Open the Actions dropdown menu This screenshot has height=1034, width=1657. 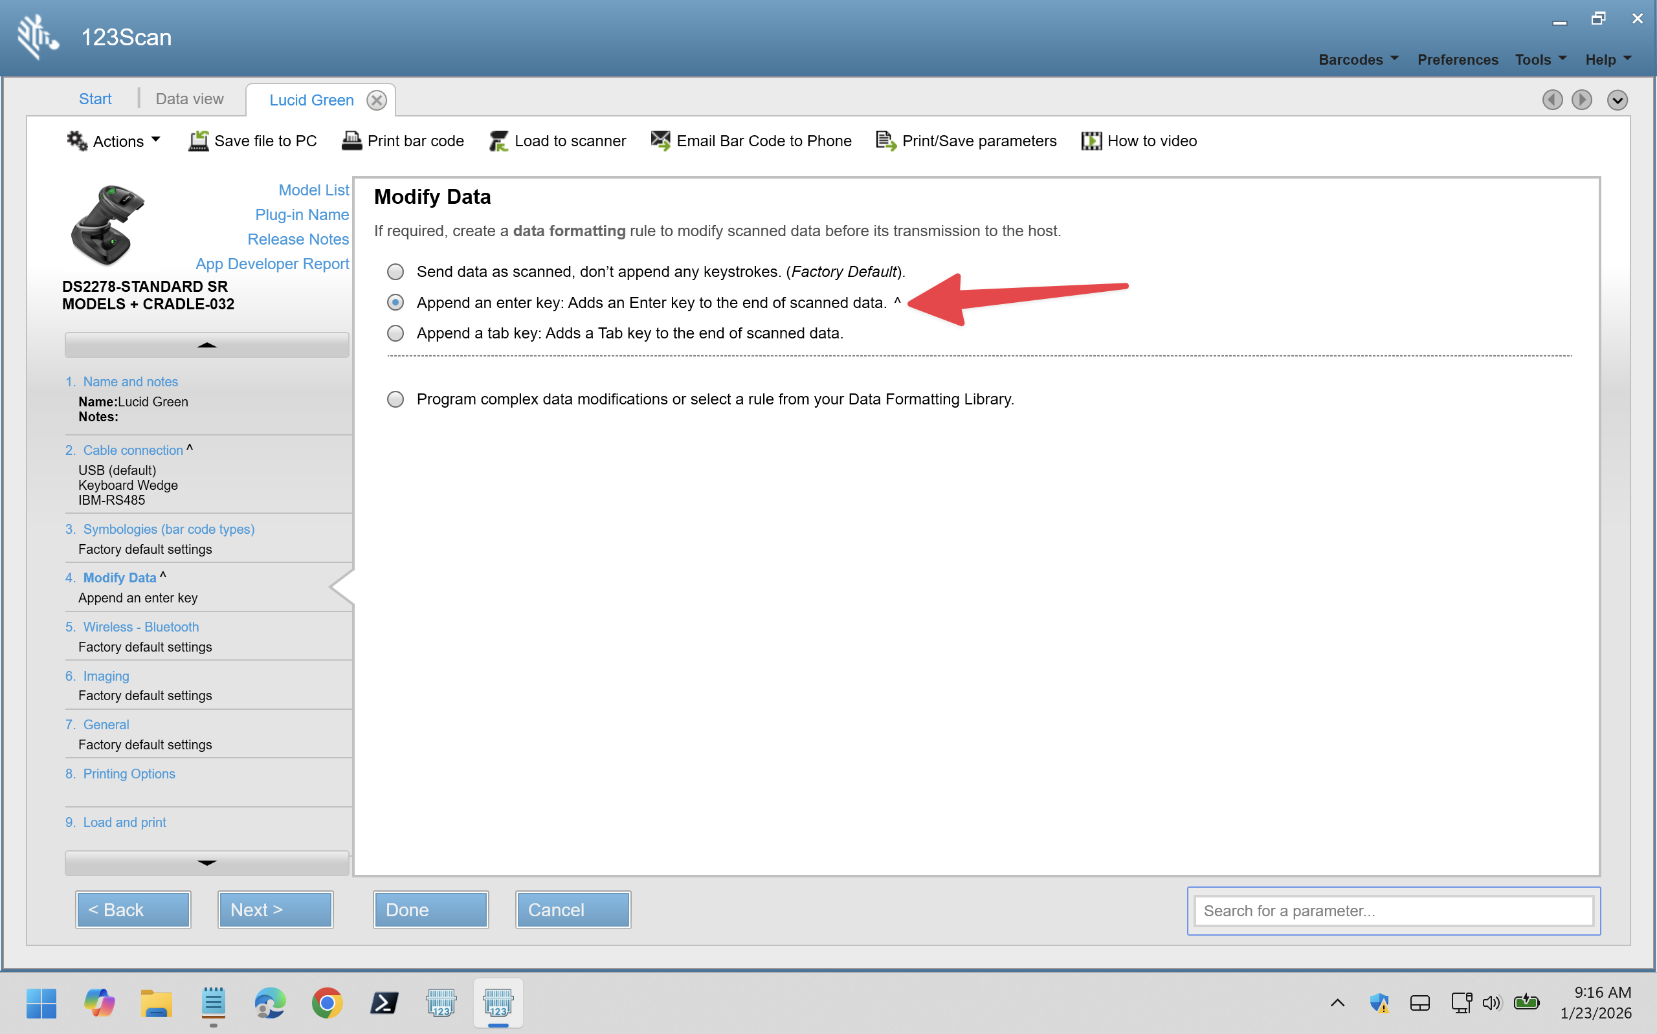[114, 141]
